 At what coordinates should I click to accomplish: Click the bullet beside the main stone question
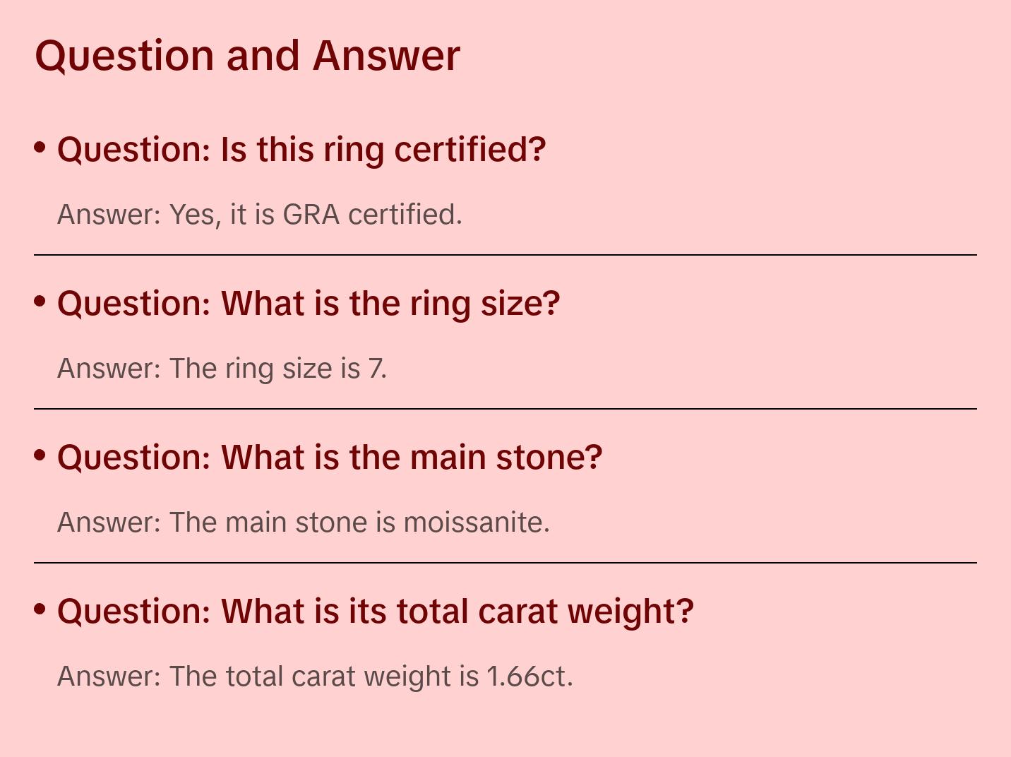tap(40, 455)
